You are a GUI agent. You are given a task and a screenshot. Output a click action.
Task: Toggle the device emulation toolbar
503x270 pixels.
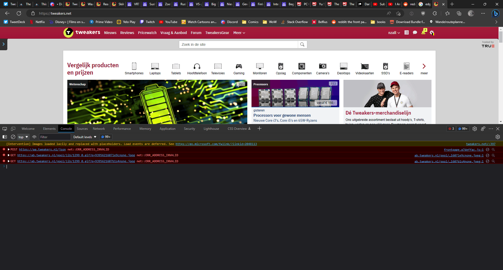click(x=13, y=128)
